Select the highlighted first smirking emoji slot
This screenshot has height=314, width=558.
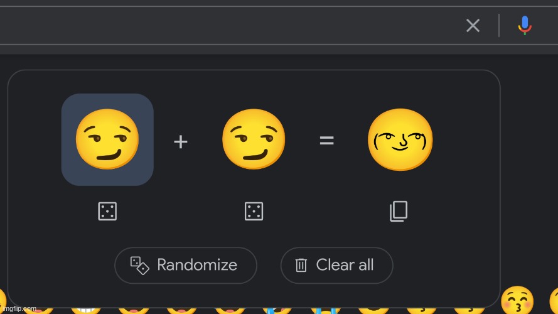[x=107, y=139]
